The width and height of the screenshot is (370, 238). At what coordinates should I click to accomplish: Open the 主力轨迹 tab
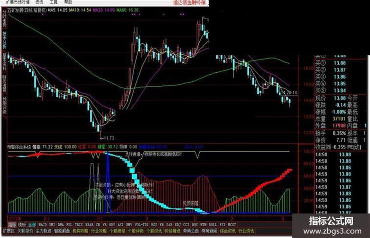[x=43, y=231]
